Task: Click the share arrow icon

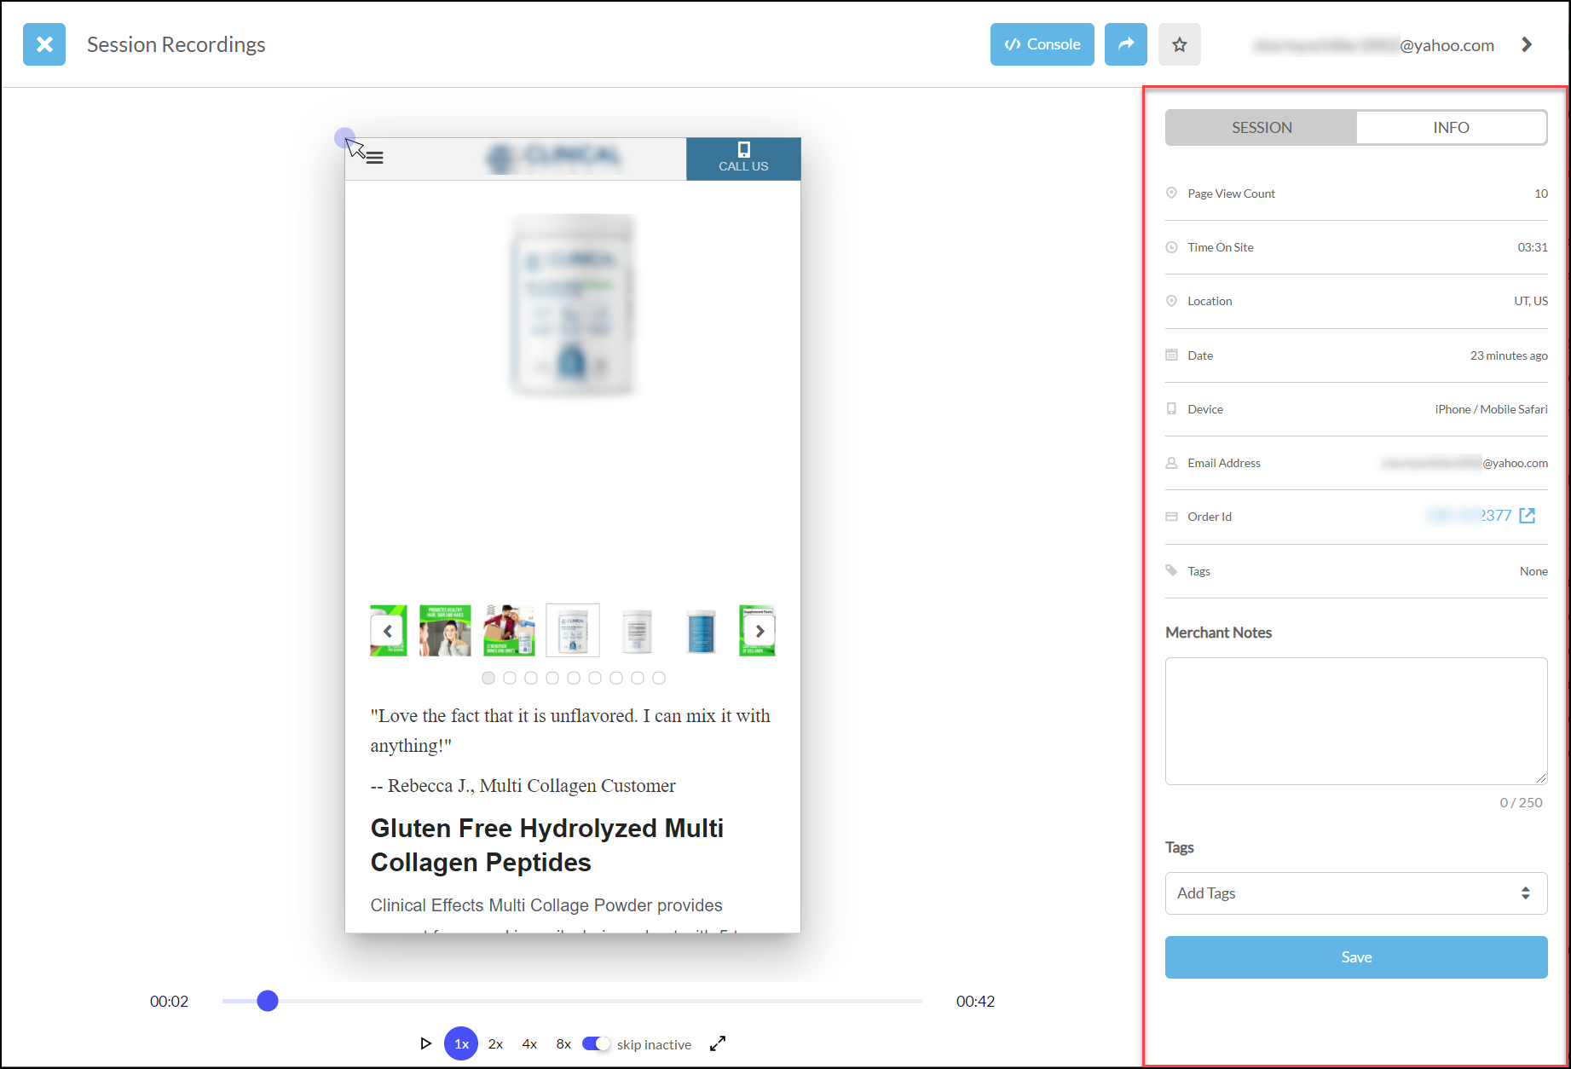Action: click(x=1125, y=44)
